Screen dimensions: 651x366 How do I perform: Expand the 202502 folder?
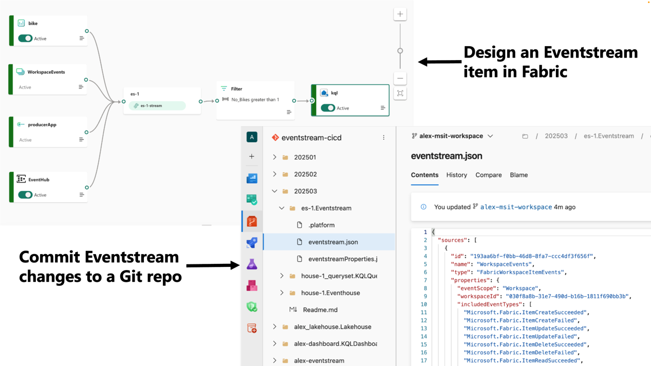click(274, 175)
